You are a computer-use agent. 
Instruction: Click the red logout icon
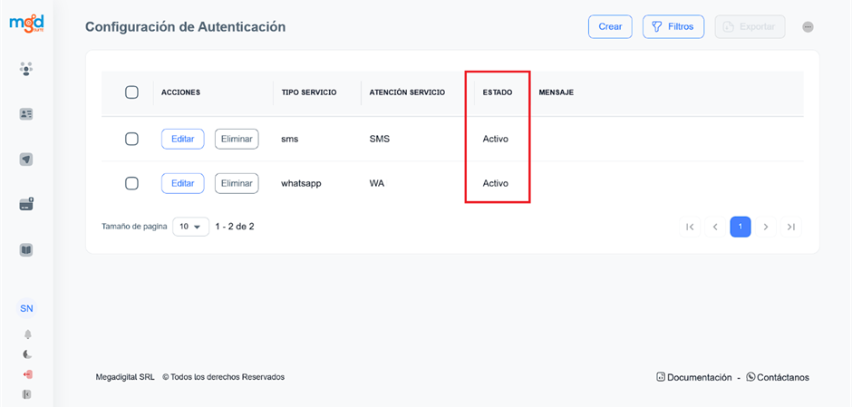[x=27, y=374]
